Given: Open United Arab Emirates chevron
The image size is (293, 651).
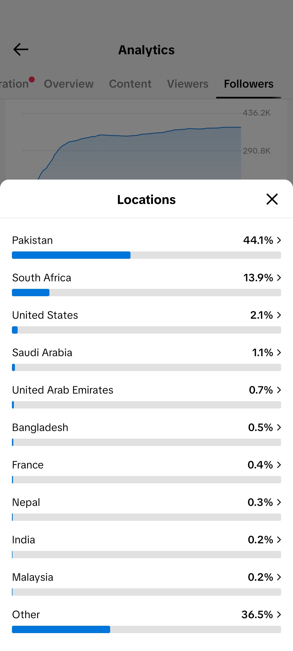Looking at the screenshot, I should pyautogui.click(x=279, y=390).
